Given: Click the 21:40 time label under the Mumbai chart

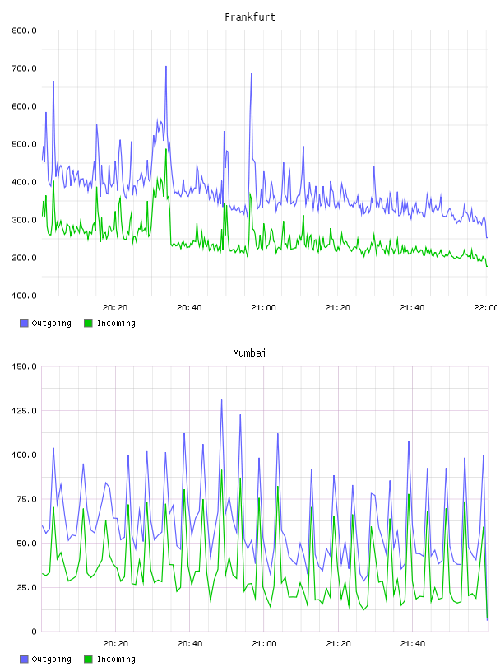Looking at the screenshot, I should (413, 644).
